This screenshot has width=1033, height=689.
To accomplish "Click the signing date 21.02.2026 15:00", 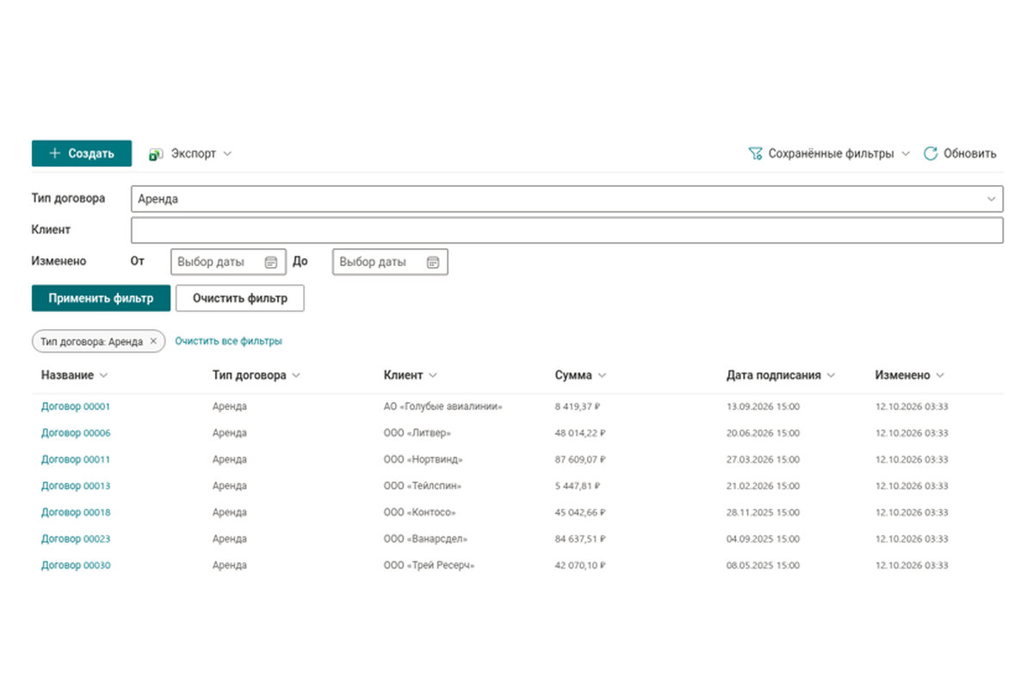I will pyautogui.click(x=764, y=486).
